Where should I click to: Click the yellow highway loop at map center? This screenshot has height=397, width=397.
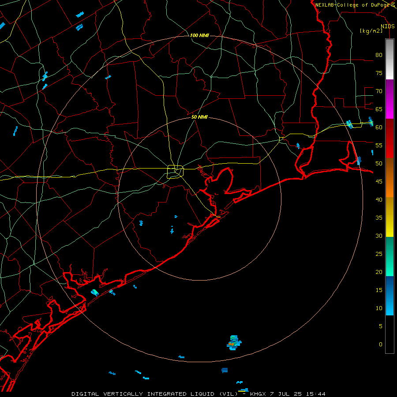175,172
